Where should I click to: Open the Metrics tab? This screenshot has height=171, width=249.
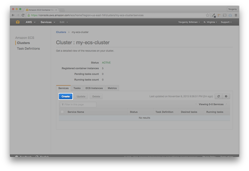click(112, 88)
